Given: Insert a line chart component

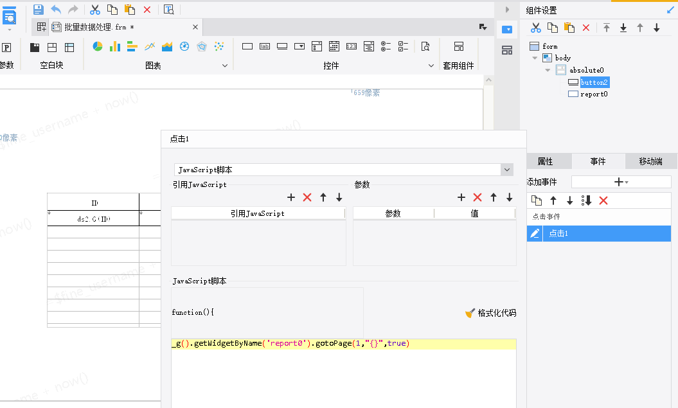Looking at the screenshot, I should point(150,47).
